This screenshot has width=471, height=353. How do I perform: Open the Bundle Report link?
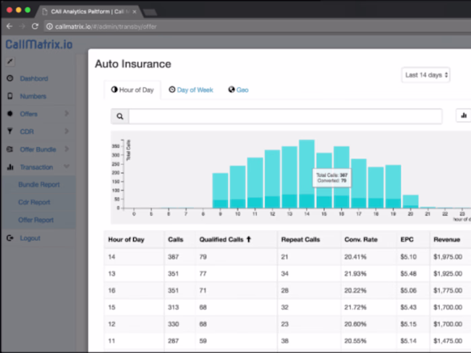pyautogui.click(x=39, y=185)
